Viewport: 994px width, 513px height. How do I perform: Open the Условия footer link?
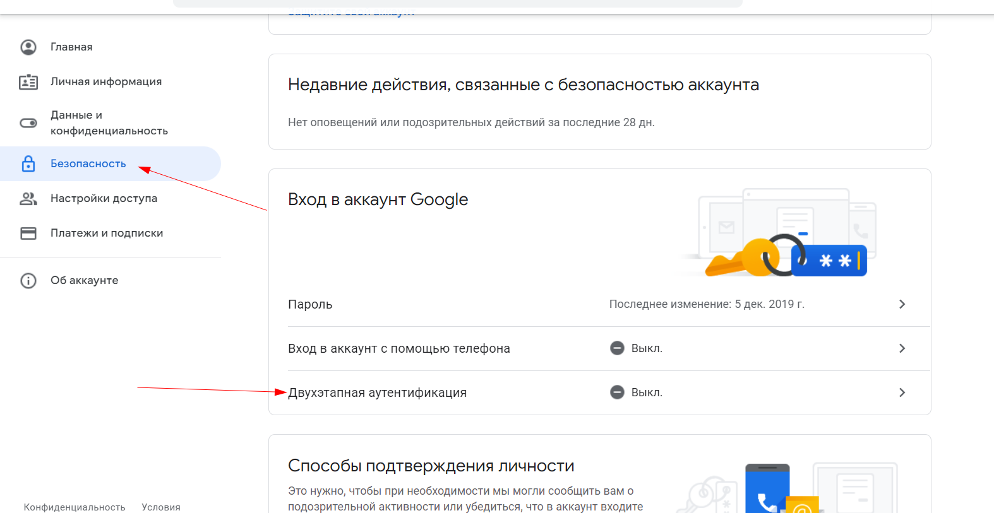161,507
